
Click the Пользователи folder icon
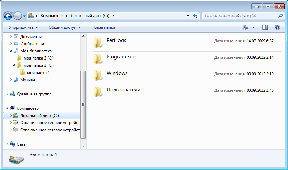coord(98,92)
